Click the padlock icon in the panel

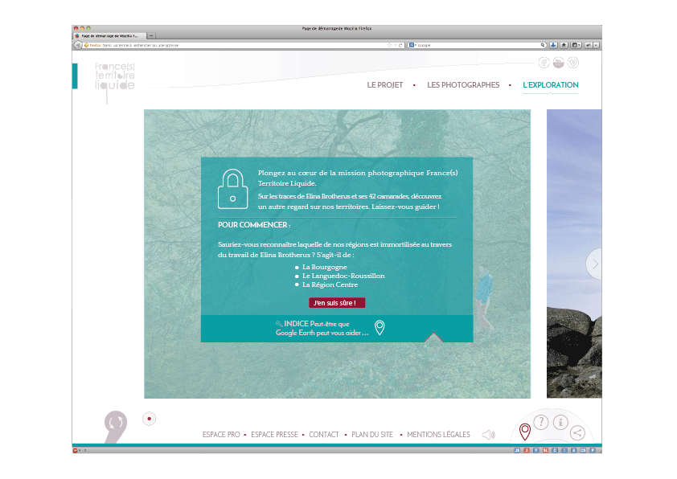click(232, 189)
